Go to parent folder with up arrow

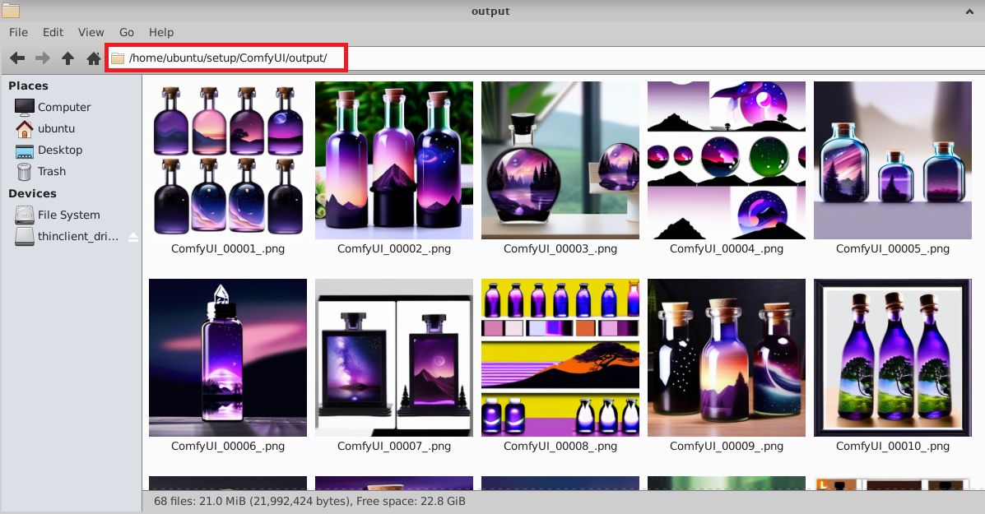pos(67,58)
